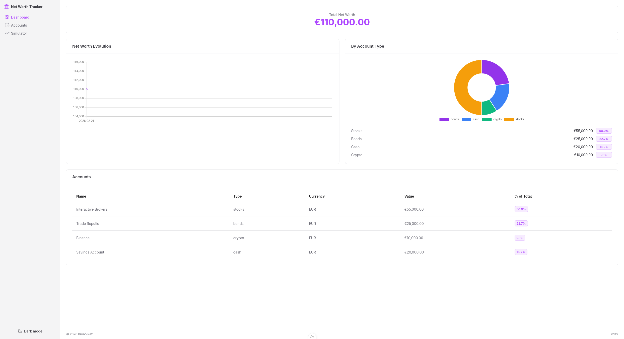Select the Interactive Brokers table row
Viewport: 624px width, 339px height.
pyautogui.click(x=92, y=209)
